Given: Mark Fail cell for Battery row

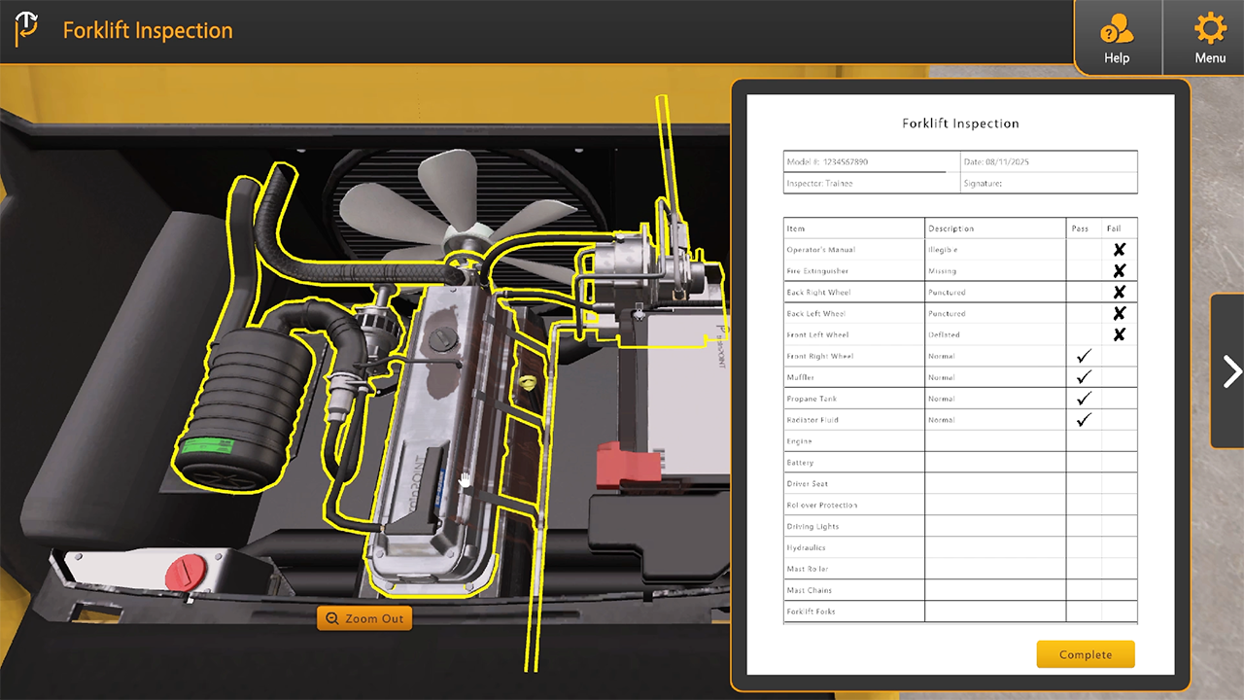Looking at the screenshot, I should pyautogui.click(x=1119, y=463).
